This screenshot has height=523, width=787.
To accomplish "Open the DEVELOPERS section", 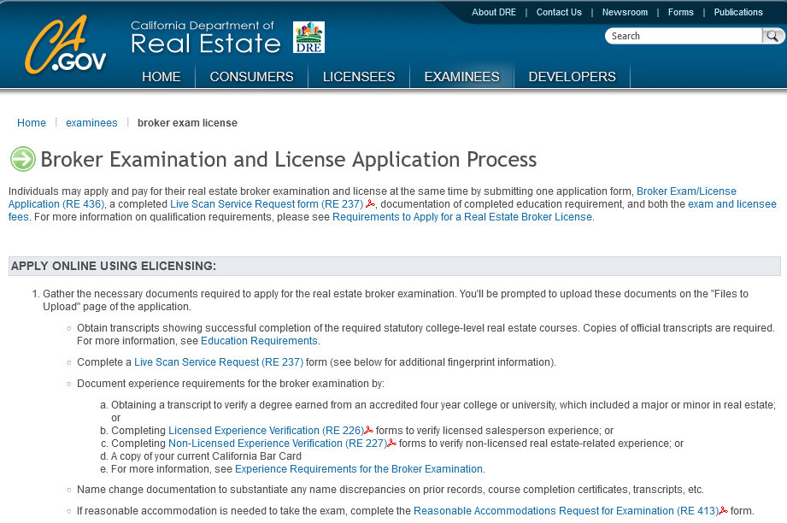I will 572,76.
